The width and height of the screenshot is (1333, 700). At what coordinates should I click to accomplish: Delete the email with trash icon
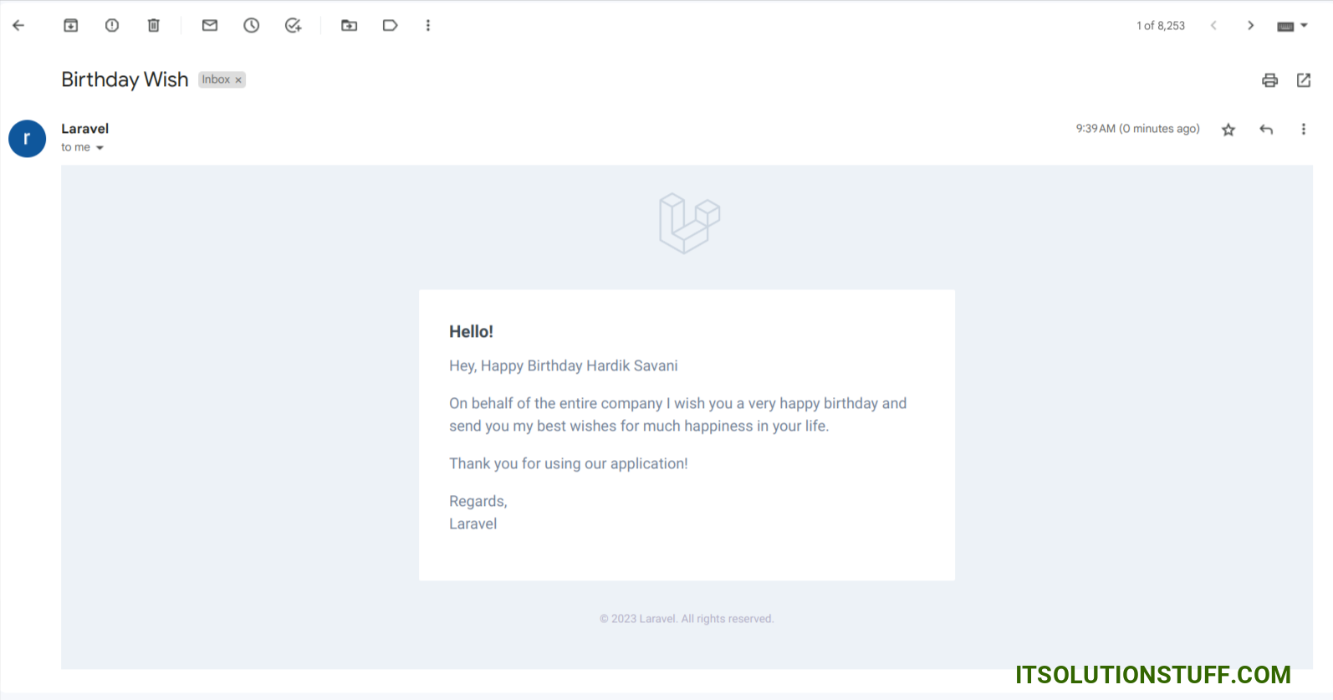[154, 26]
